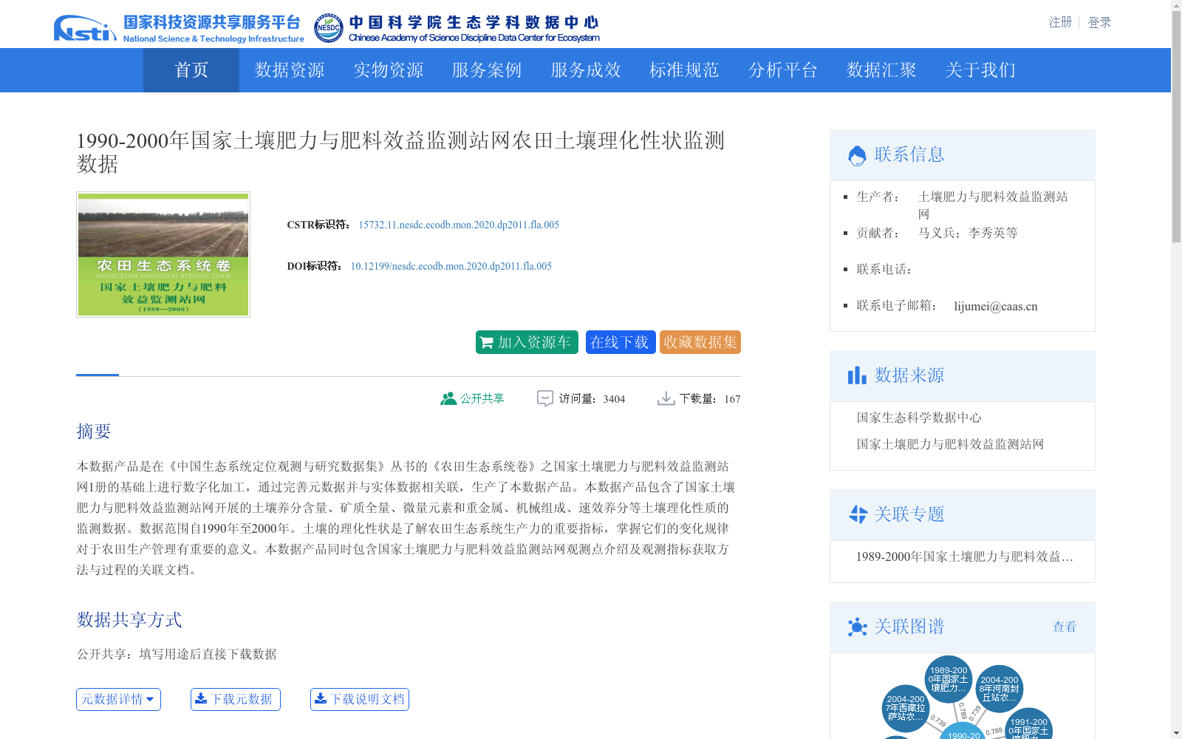1182x739 pixels.
Task: Expand the 元数据详情 dropdown
Action: click(118, 699)
